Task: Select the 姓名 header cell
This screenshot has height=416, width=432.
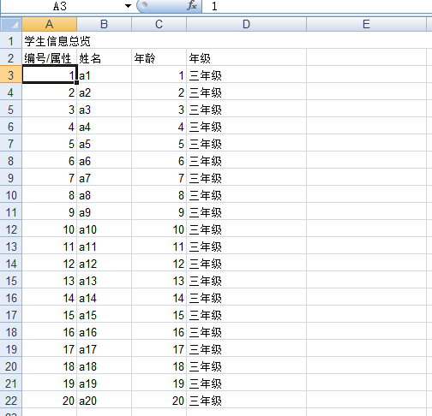Action: coord(105,58)
